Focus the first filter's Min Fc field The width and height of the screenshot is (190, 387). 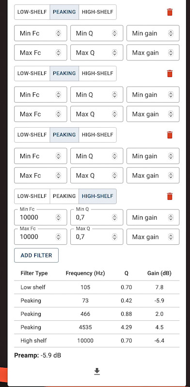tap(41, 33)
